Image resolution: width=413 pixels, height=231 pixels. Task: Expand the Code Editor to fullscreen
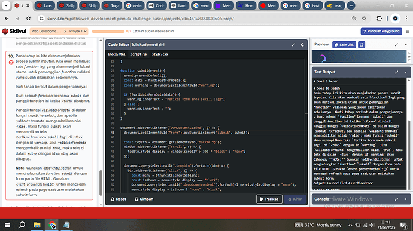(293, 45)
